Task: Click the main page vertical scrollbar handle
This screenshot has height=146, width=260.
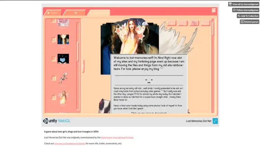Action: pyautogui.click(x=213, y=29)
